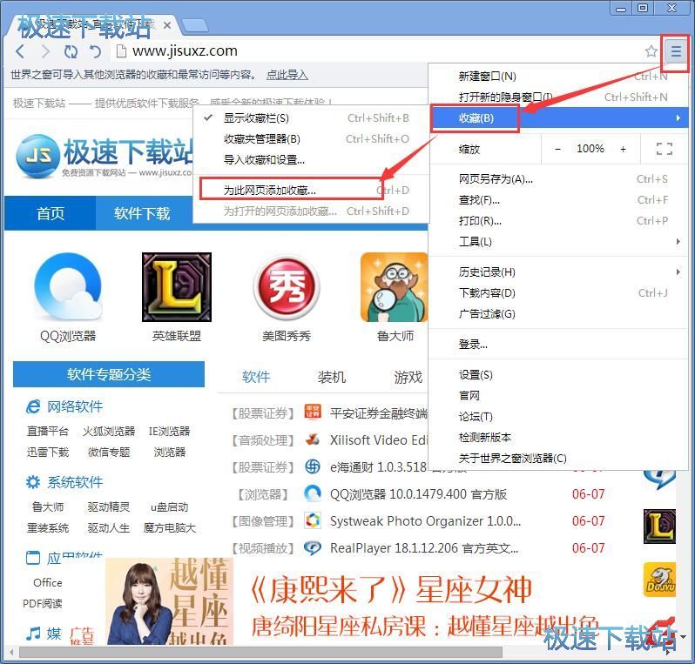
Task: Click the Office link in sidebar
Action: tap(47, 582)
